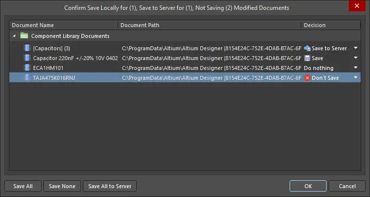Click the Component Library Documents folder icon

(24, 36)
